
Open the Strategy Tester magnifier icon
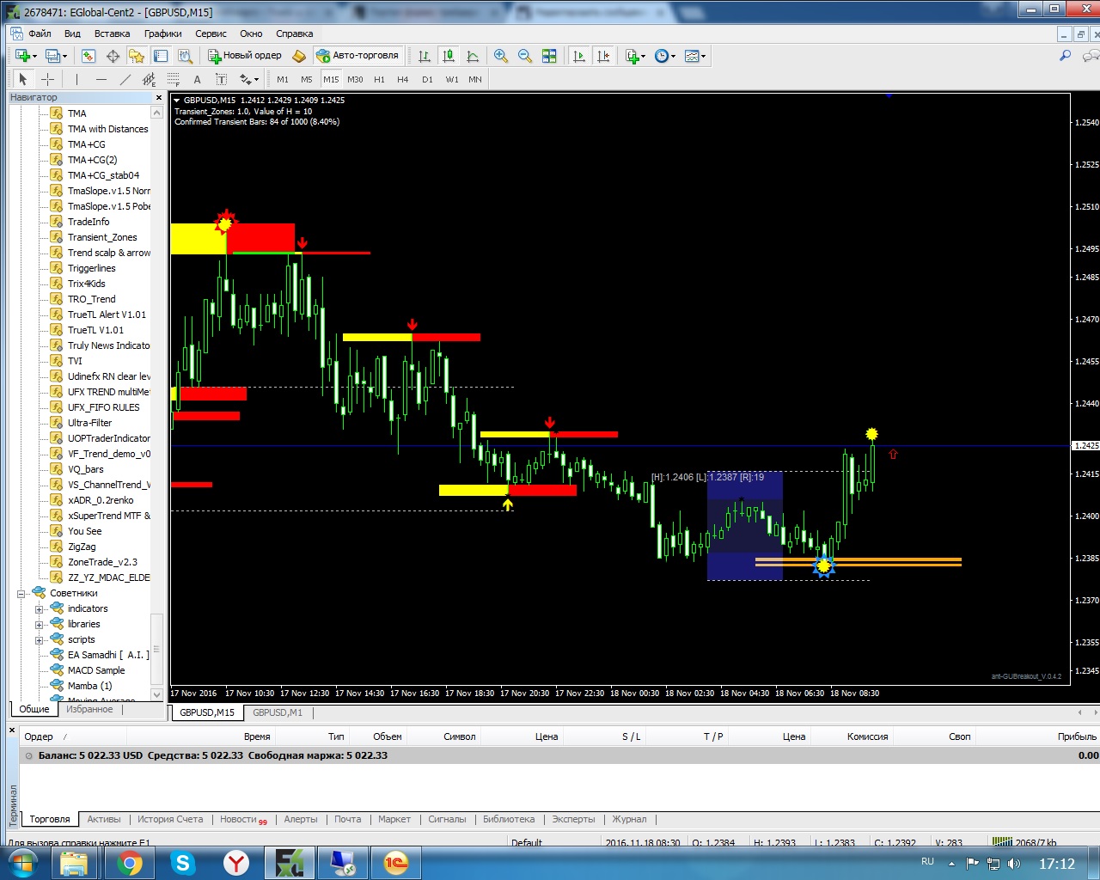point(185,56)
